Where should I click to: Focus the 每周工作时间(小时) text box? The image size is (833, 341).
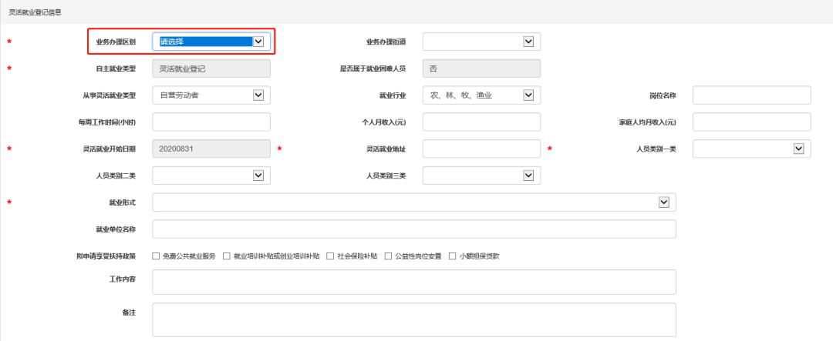point(211,122)
